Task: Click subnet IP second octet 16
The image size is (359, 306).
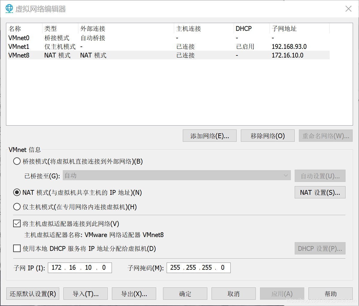Action: [x=73, y=268]
